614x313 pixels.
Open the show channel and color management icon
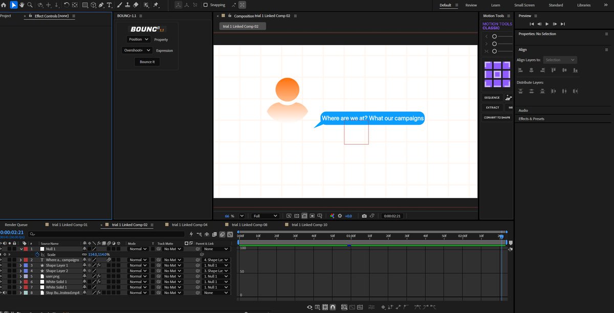[332, 216]
